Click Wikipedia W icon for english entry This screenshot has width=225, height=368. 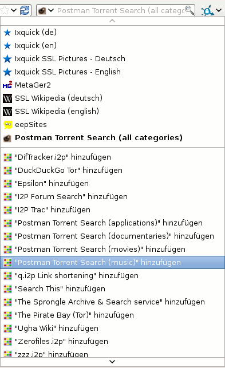pyautogui.click(x=7, y=112)
